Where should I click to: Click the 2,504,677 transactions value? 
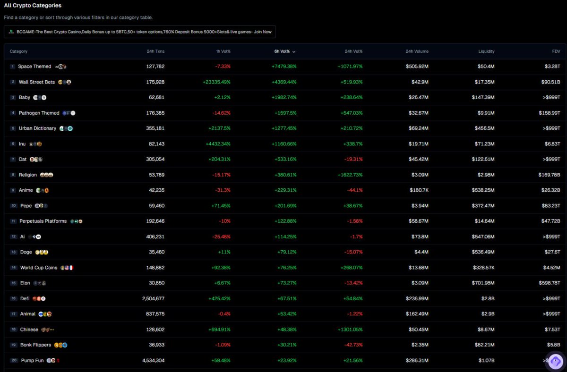click(x=154, y=299)
